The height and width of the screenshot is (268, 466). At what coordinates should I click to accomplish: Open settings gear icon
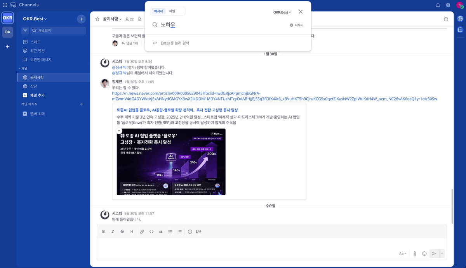click(448, 5)
